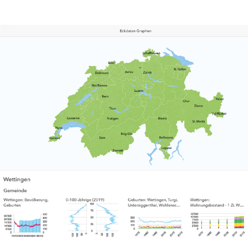This screenshot has width=248, height=248.
Task: Click the Zürich label on the map
Action: tap(147, 72)
